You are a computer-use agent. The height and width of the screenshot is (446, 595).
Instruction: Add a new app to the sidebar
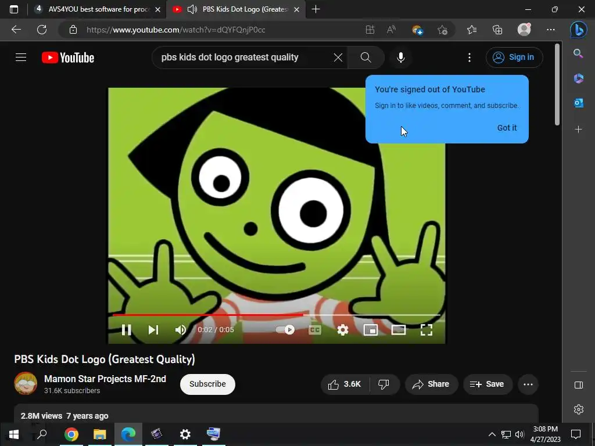tap(578, 130)
